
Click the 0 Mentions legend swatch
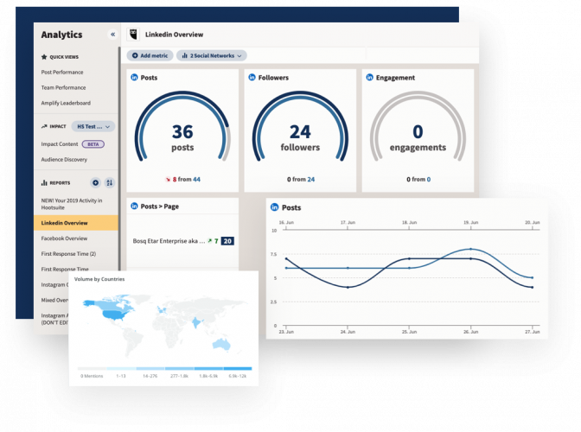tap(92, 368)
